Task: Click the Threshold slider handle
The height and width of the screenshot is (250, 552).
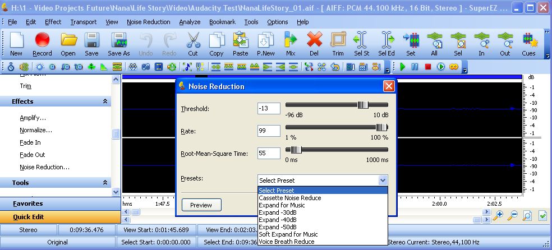Action: 363,105
